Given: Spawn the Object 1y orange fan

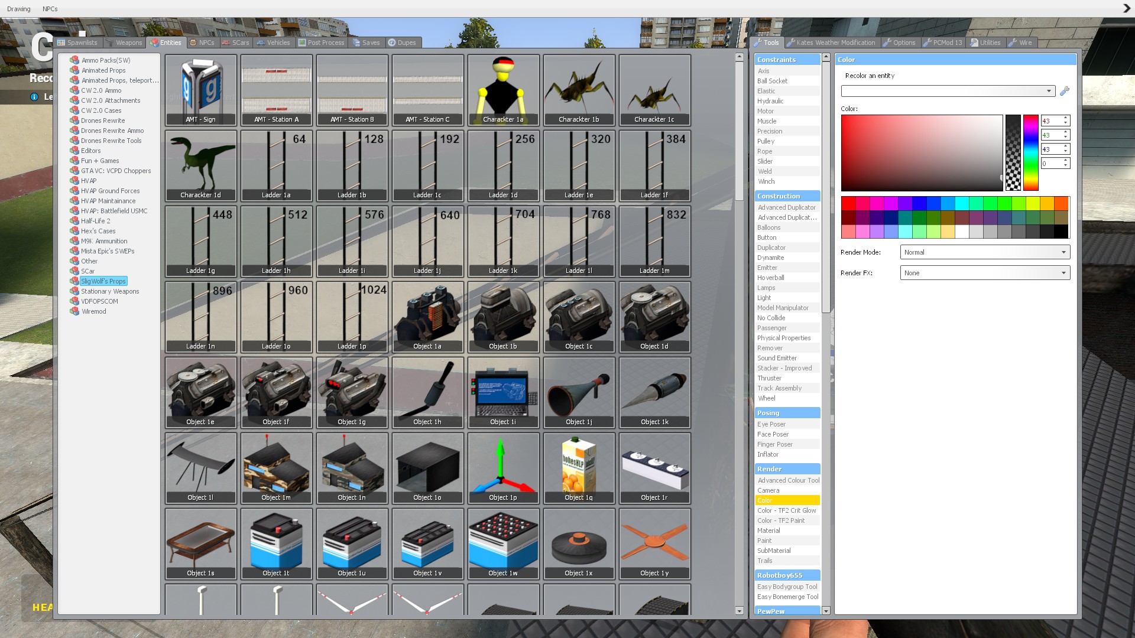Looking at the screenshot, I should (654, 543).
